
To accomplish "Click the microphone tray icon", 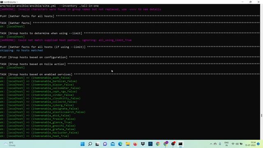I will (x=220, y=144).
